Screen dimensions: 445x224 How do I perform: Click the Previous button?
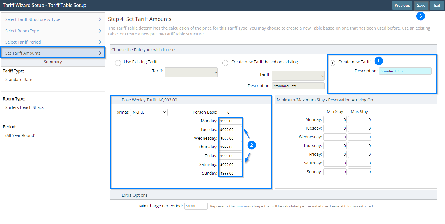coord(402,5)
